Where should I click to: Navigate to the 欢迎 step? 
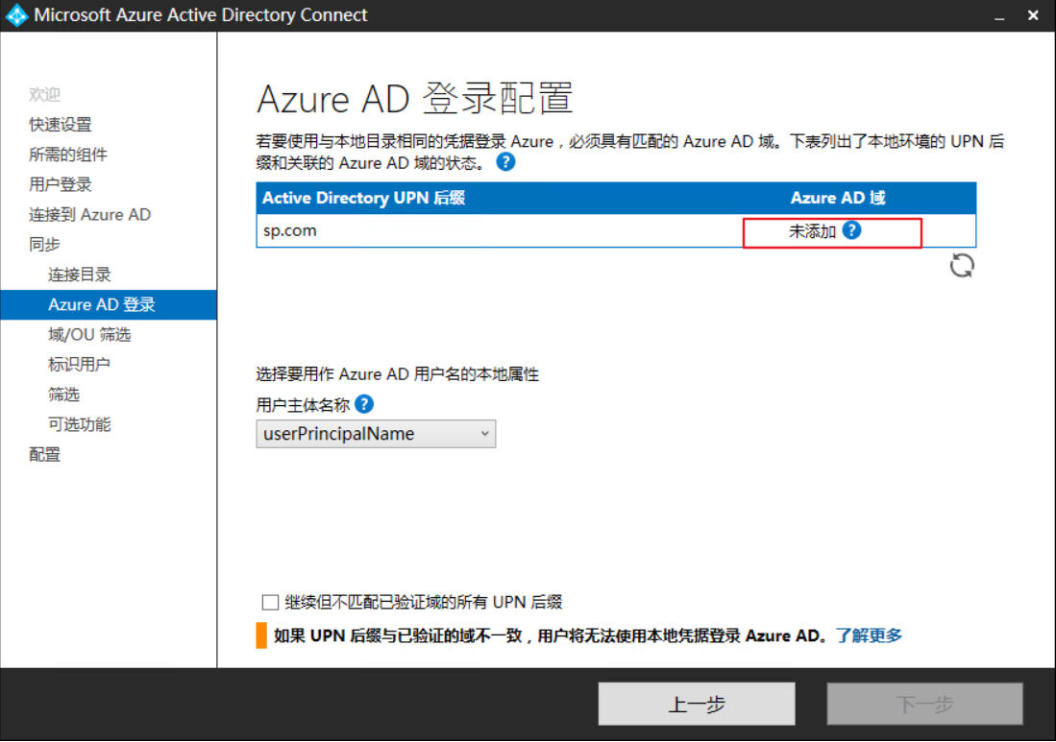44,94
